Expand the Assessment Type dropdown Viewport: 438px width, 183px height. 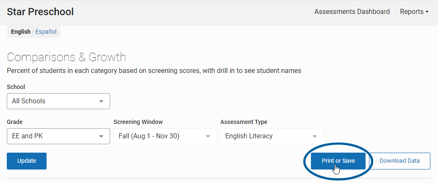pos(272,136)
